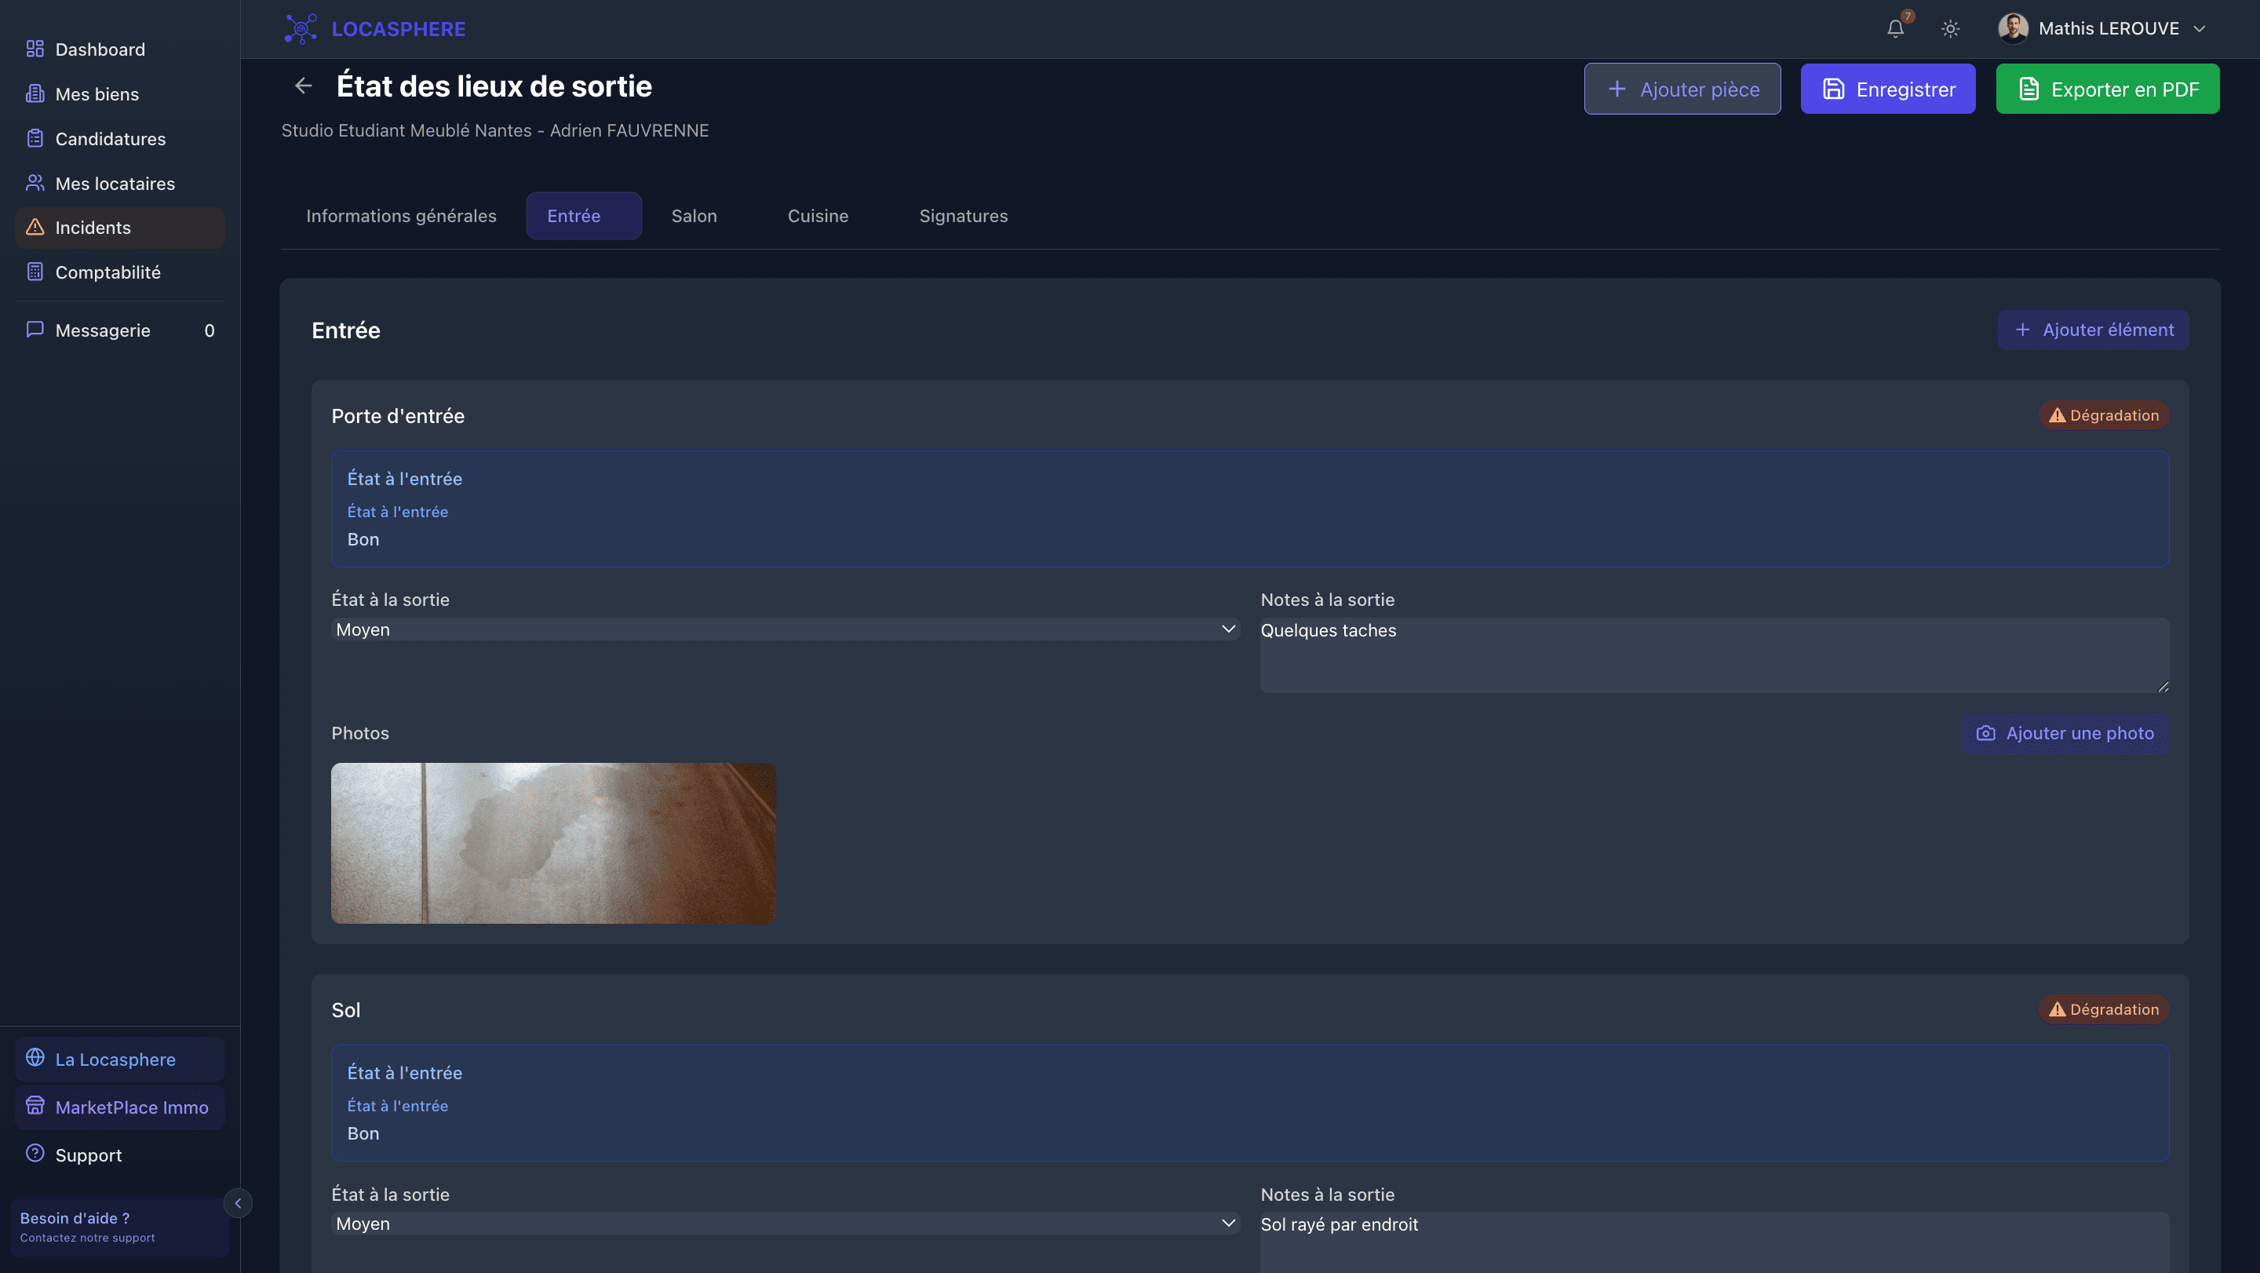
Task: Switch to the Signatures tab
Action: (962, 216)
